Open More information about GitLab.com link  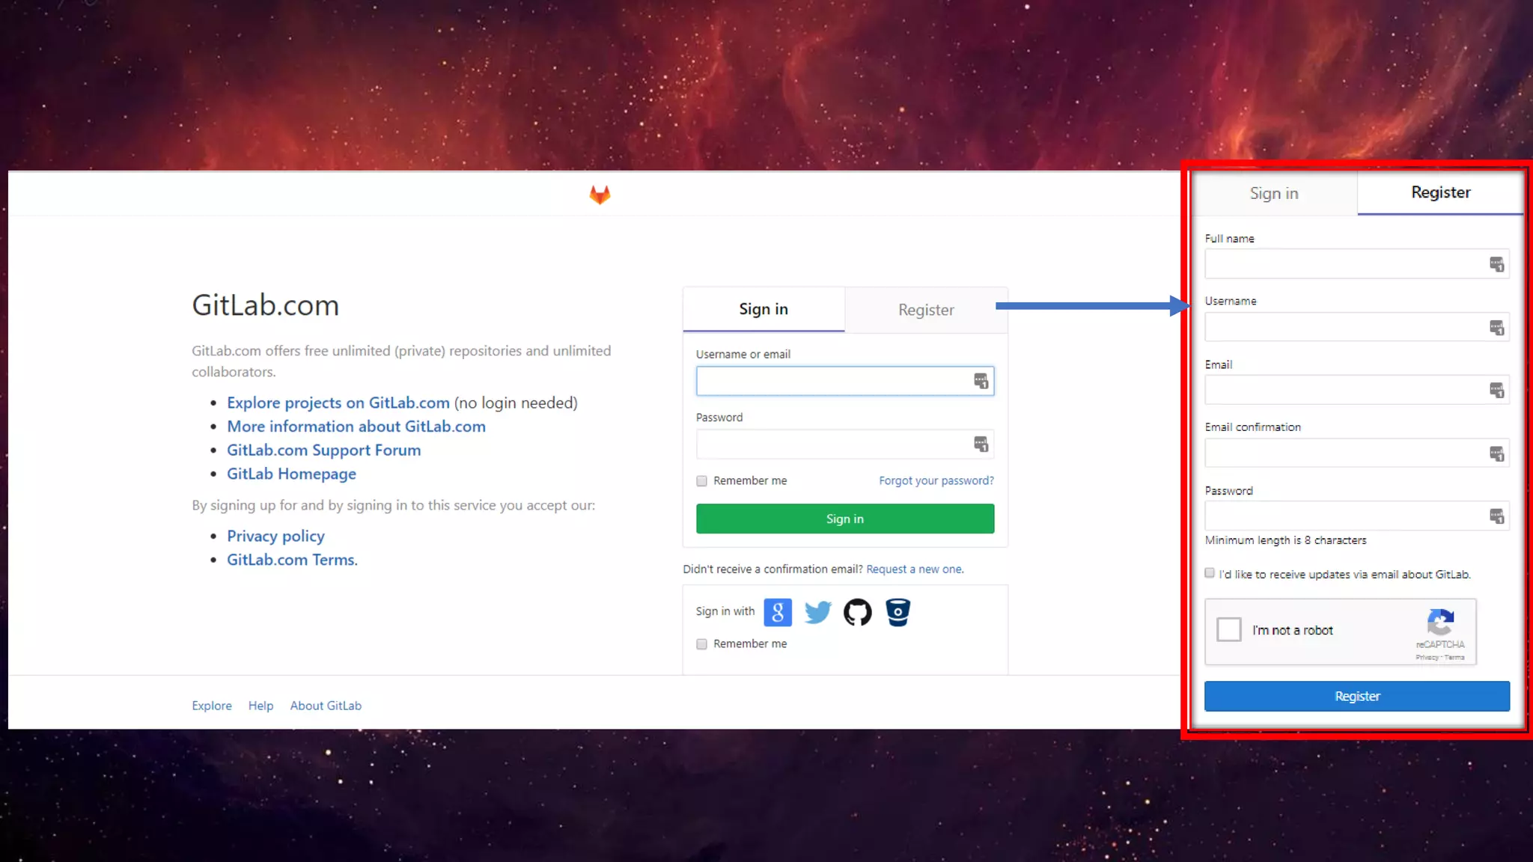(356, 427)
